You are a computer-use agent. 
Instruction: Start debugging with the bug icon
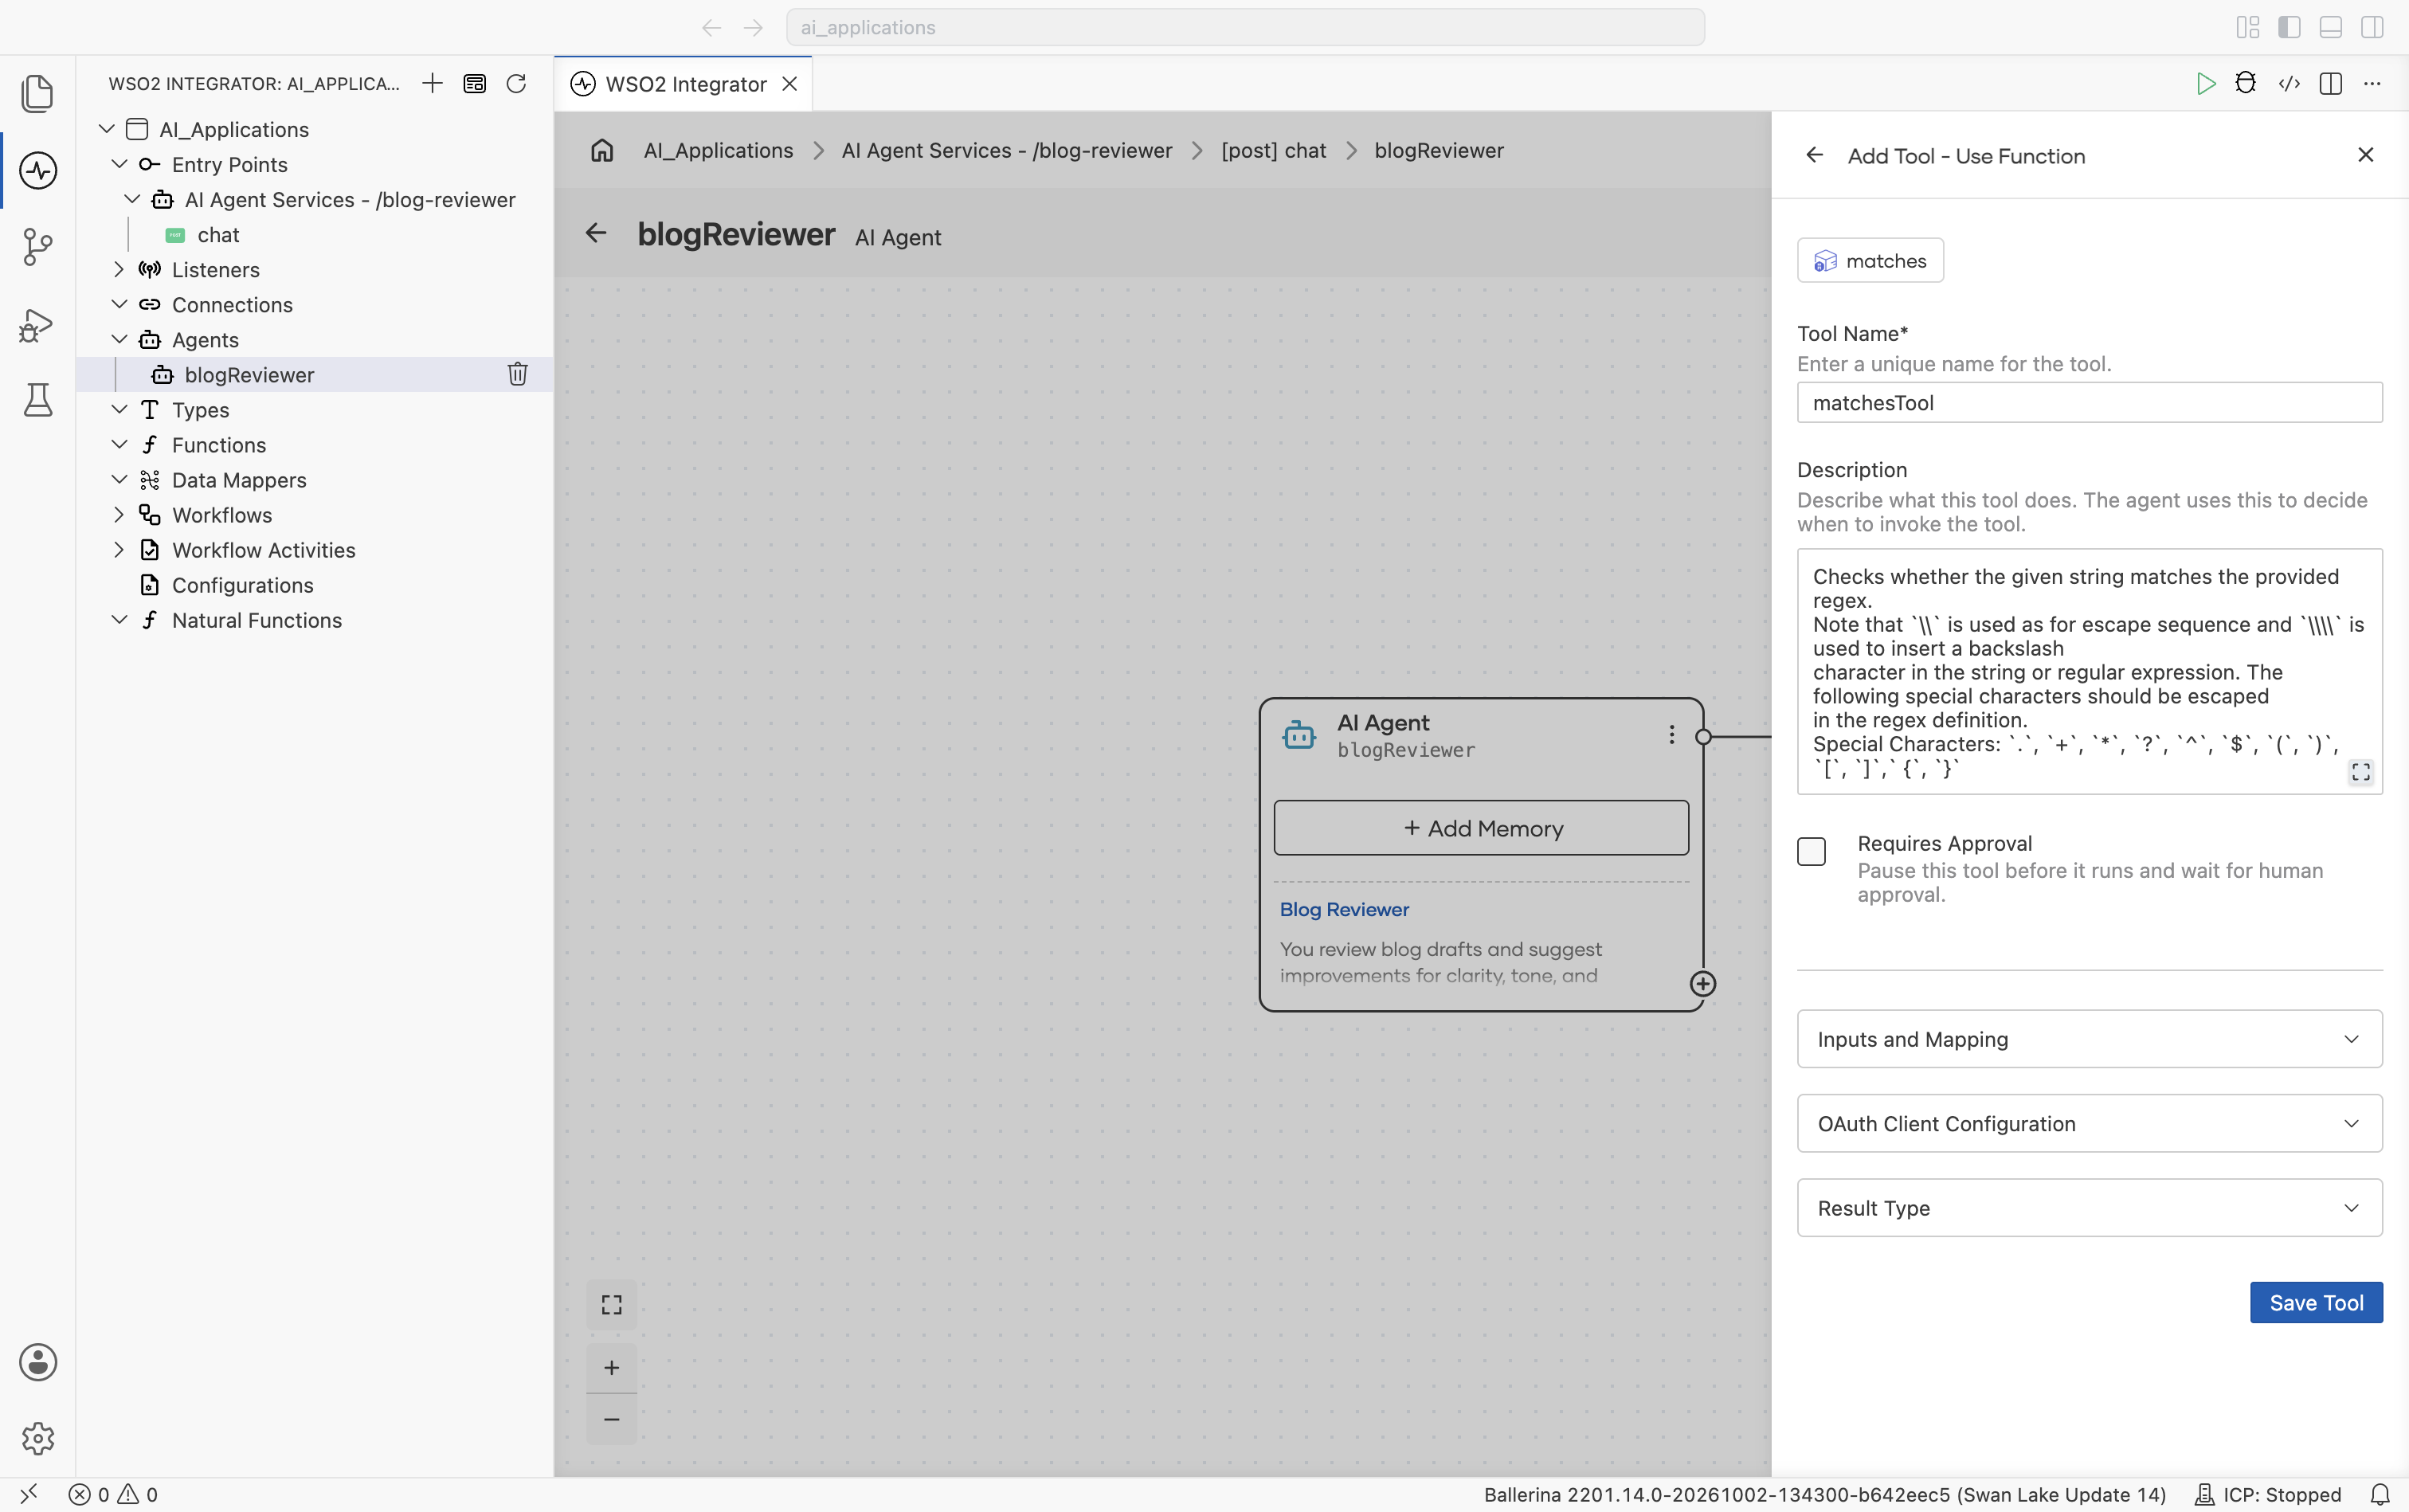click(x=2246, y=84)
